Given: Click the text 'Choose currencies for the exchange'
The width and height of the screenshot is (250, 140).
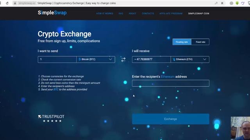Looking at the screenshot, I should [x=62, y=76].
